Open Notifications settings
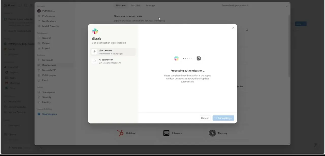The width and height of the screenshot is (325, 156). tap(55, 21)
